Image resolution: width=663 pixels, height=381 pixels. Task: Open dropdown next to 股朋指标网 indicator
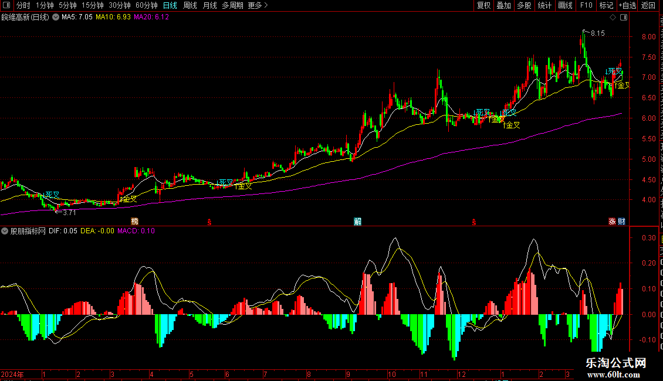point(5,231)
